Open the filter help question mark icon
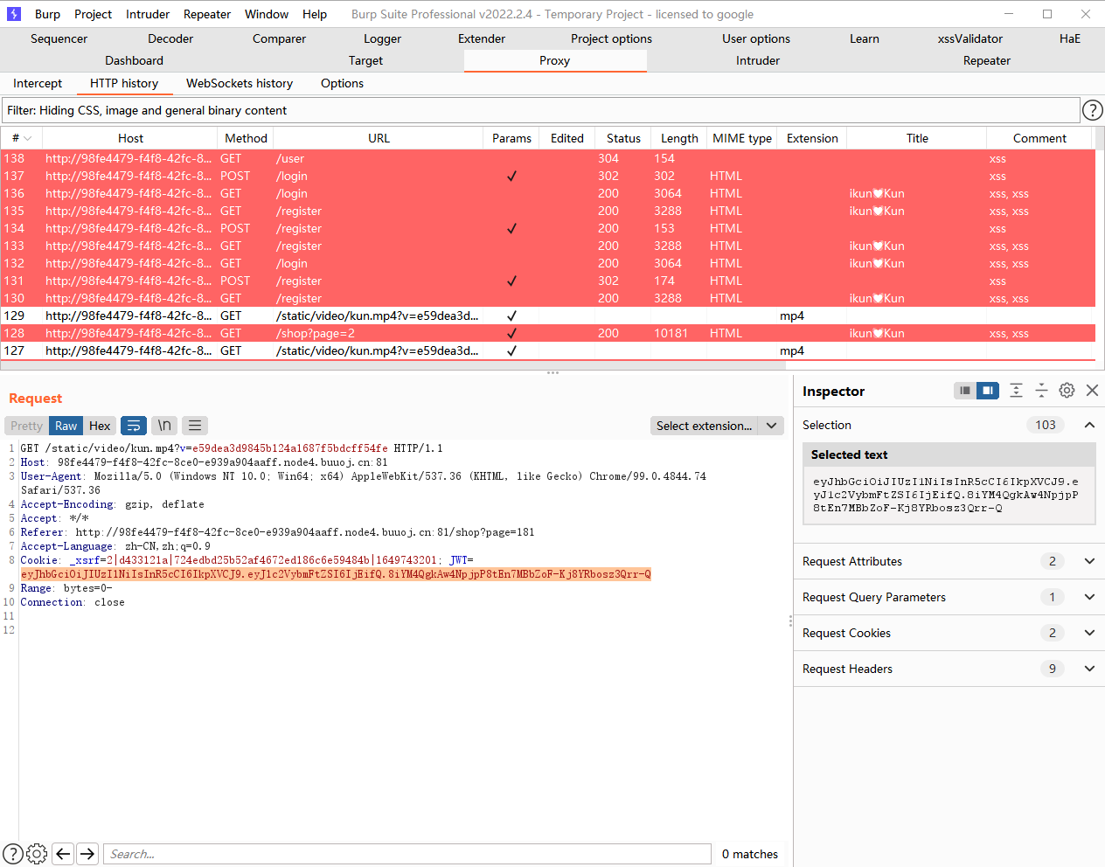The image size is (1105, 867). pyautogui.click(x=1092, y=110)
